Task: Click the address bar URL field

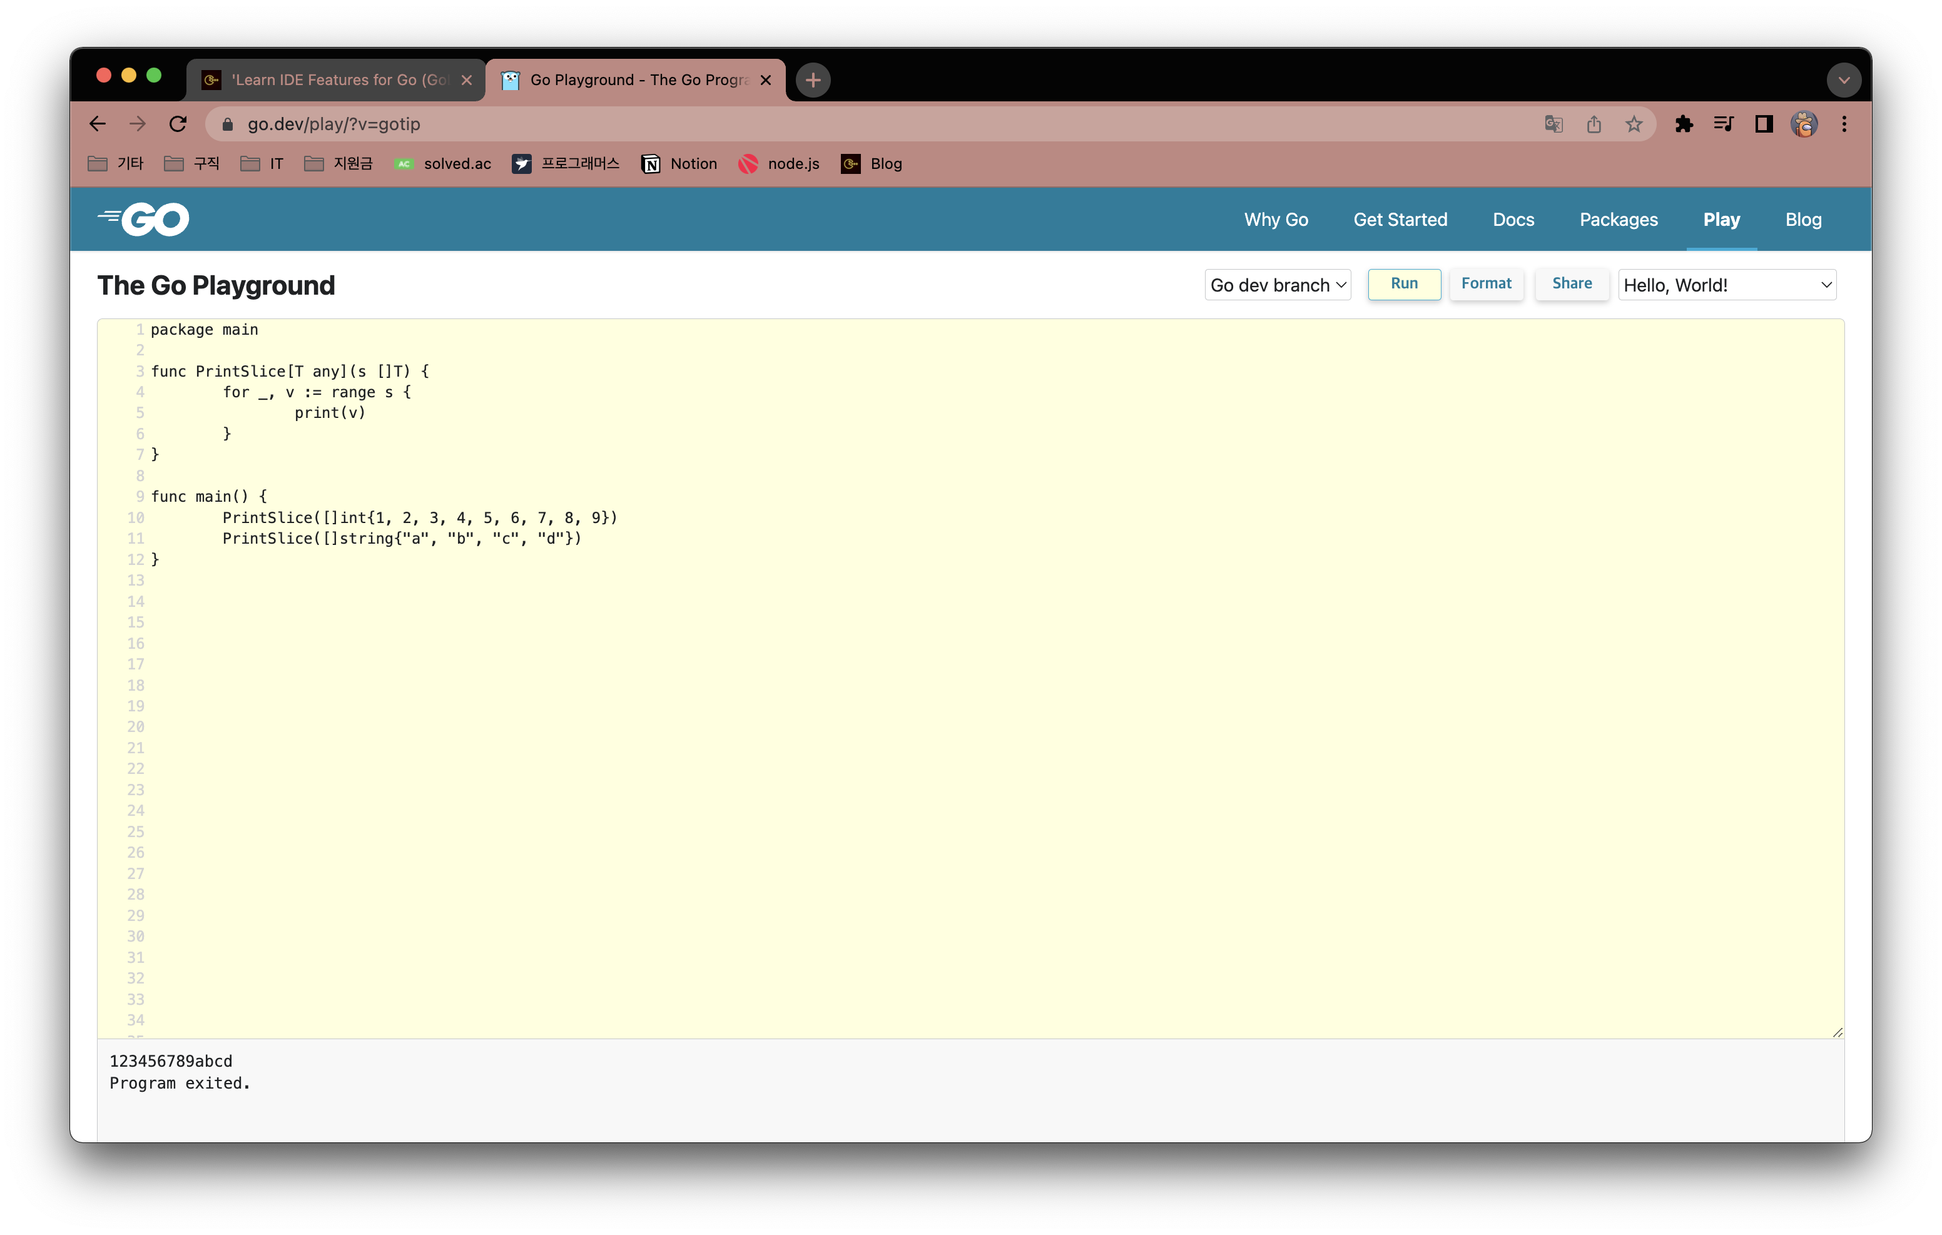Action: [806, 125]
